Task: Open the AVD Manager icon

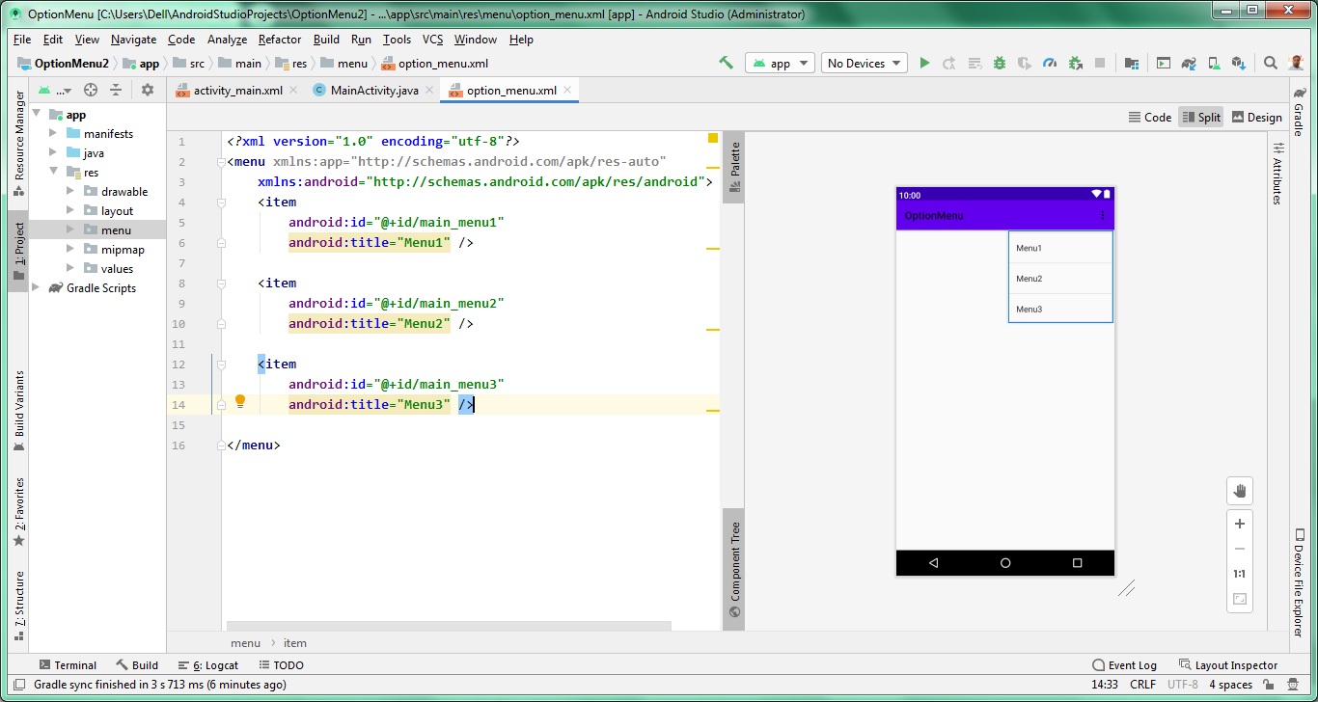Action: [x=1213, y=62]
